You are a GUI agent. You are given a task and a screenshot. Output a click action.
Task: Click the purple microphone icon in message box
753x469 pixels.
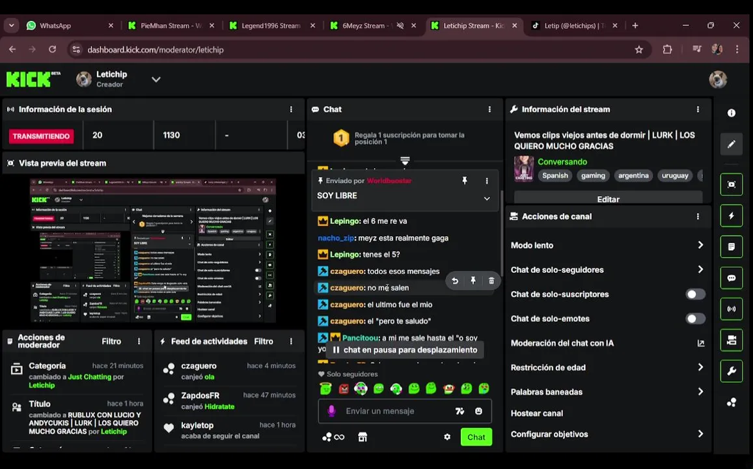[331, 411]
